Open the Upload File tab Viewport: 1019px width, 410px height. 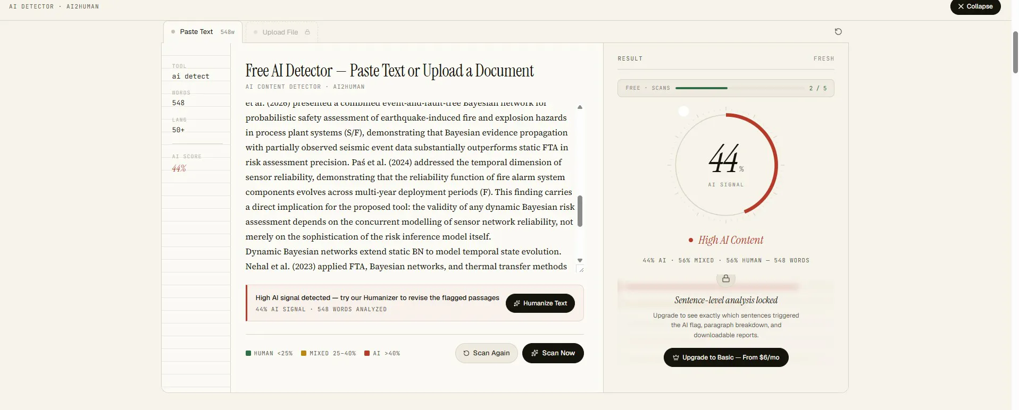282,32
